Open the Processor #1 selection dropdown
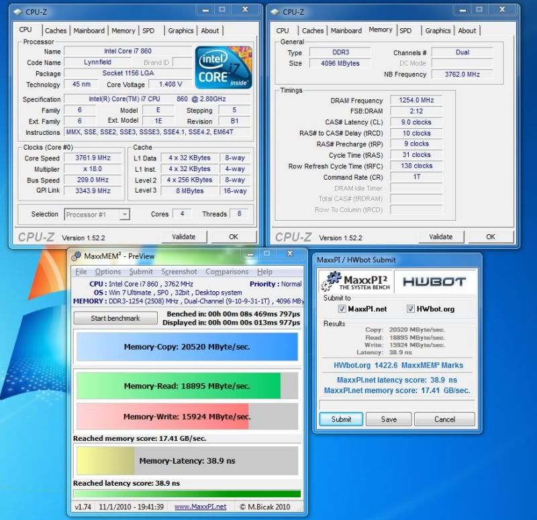The height and width of the screenshot is (520, 537). pyautogui.click(x=97, y=215)
